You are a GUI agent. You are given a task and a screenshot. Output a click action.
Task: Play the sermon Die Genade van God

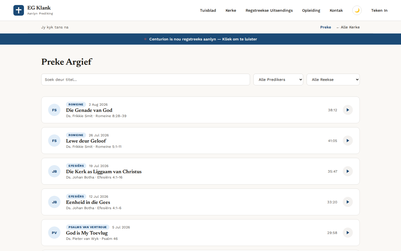coord(348,110)
